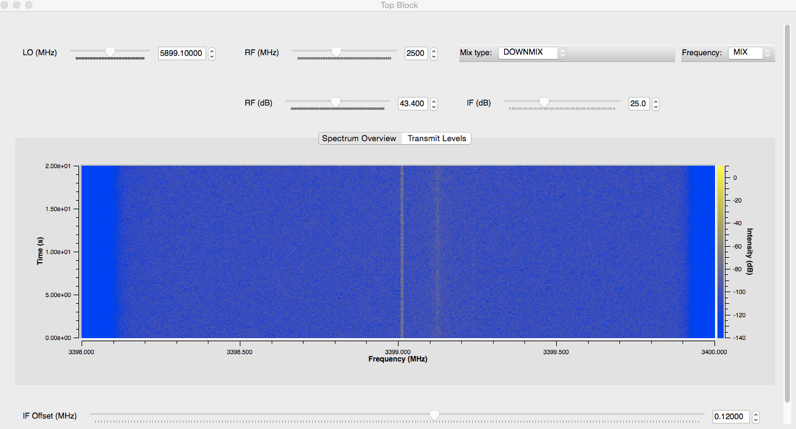Image resolution: width=796 pixels, height=429 pixels.
Task: Click the LO (MHz) stepper arrows
Action: tap(212, 53)
